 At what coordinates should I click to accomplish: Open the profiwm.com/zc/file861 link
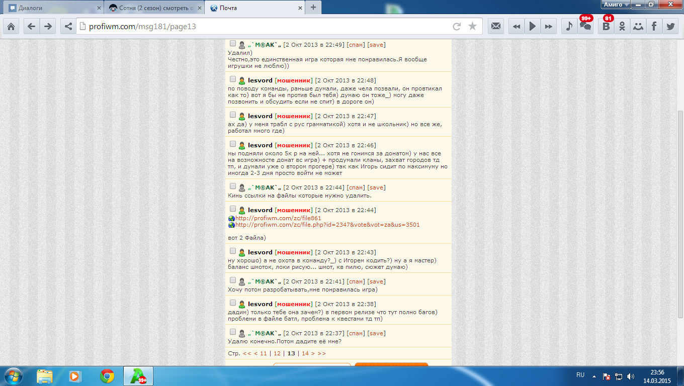[278, 218]
